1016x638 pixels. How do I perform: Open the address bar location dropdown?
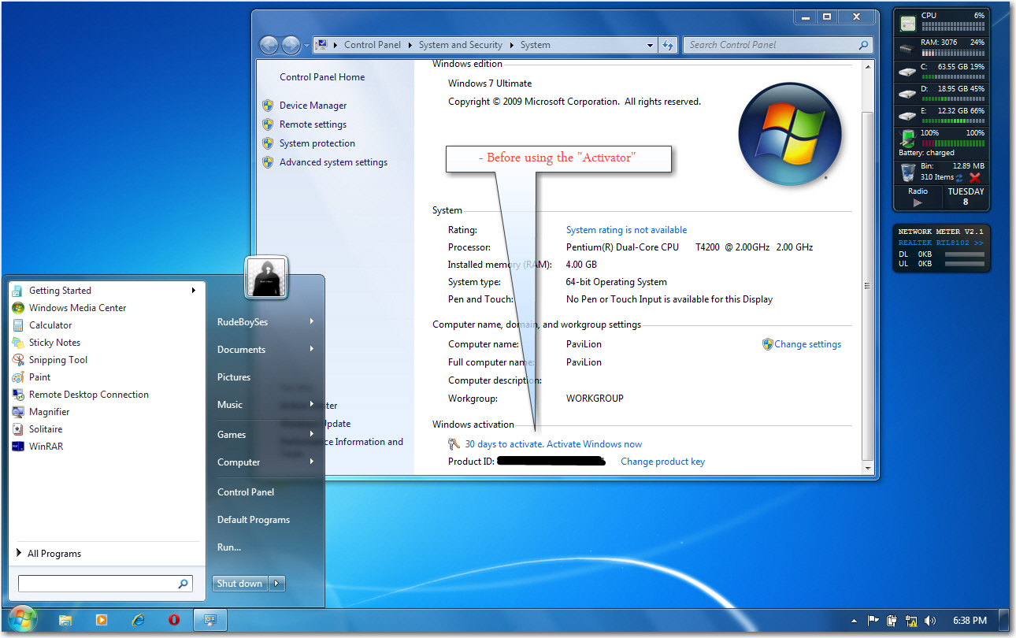(x=649, y=45)
